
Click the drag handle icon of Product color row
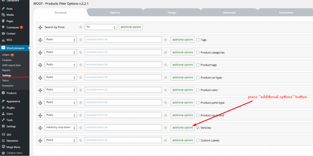coord(40,90)
